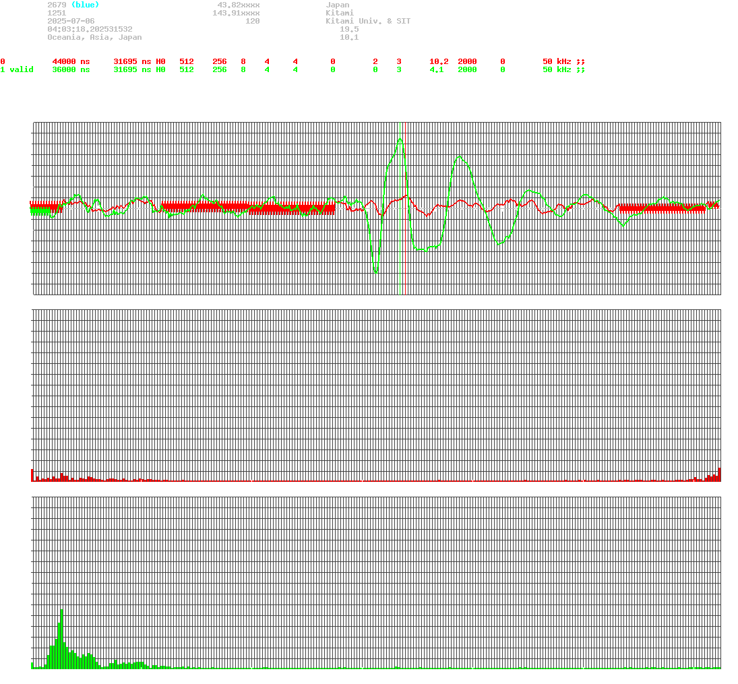Click the date 2025-07-06

(x=71, y=21)
